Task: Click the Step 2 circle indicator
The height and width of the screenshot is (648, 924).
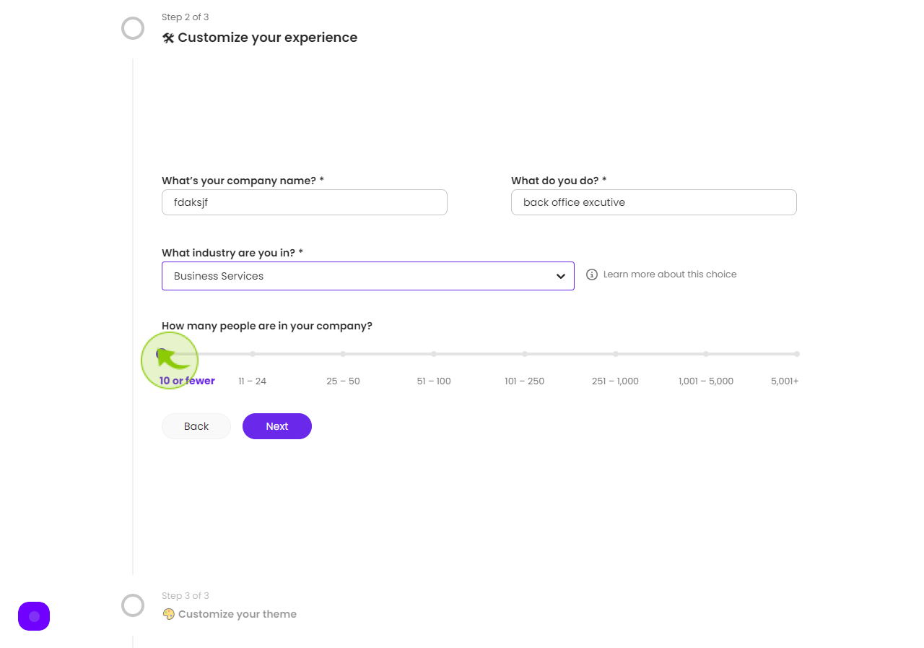Action: (133, 28)
